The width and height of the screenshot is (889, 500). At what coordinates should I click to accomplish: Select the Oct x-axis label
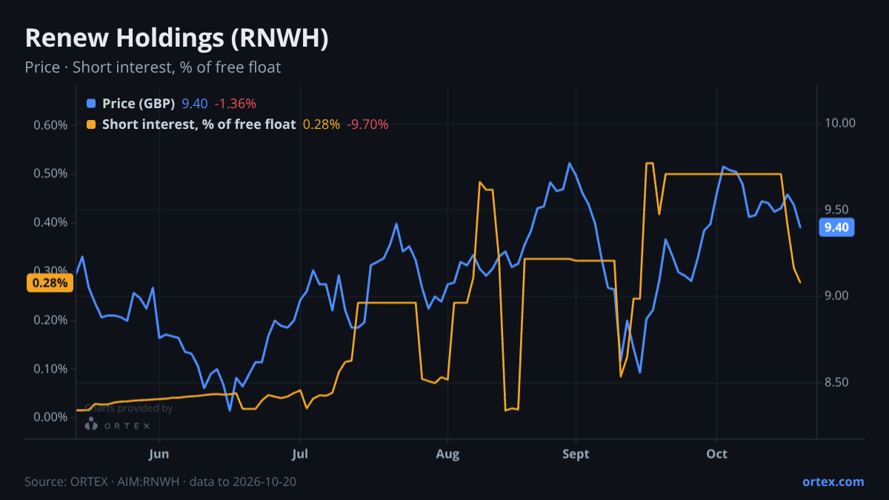click(716, 454)
